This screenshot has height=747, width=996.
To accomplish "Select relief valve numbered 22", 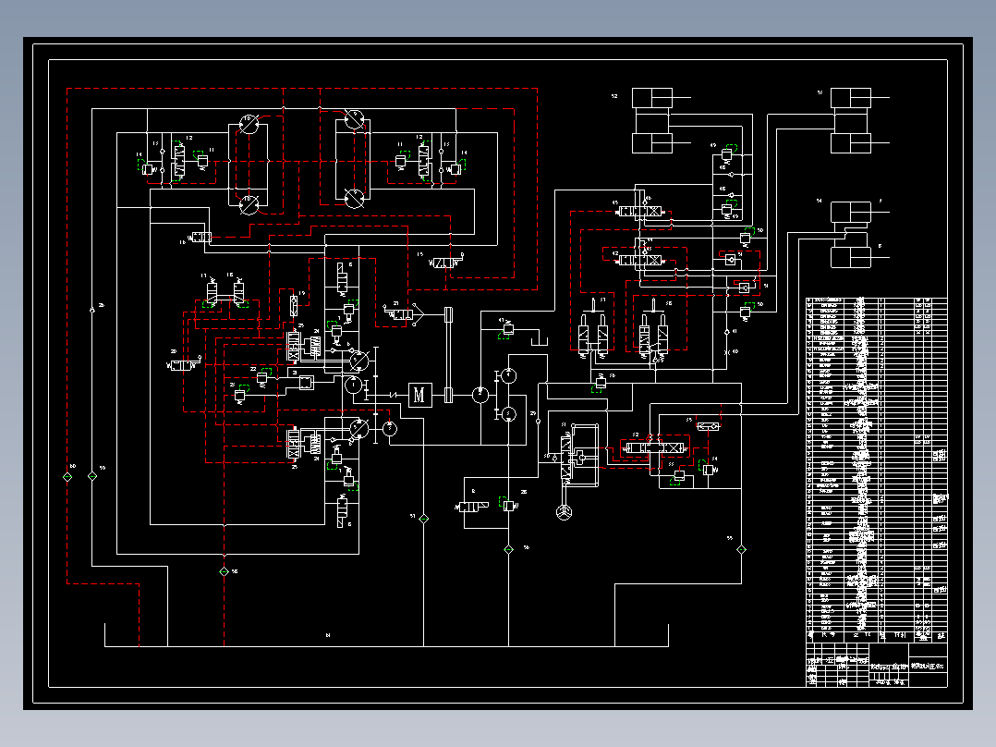I will tap(263, 376).
